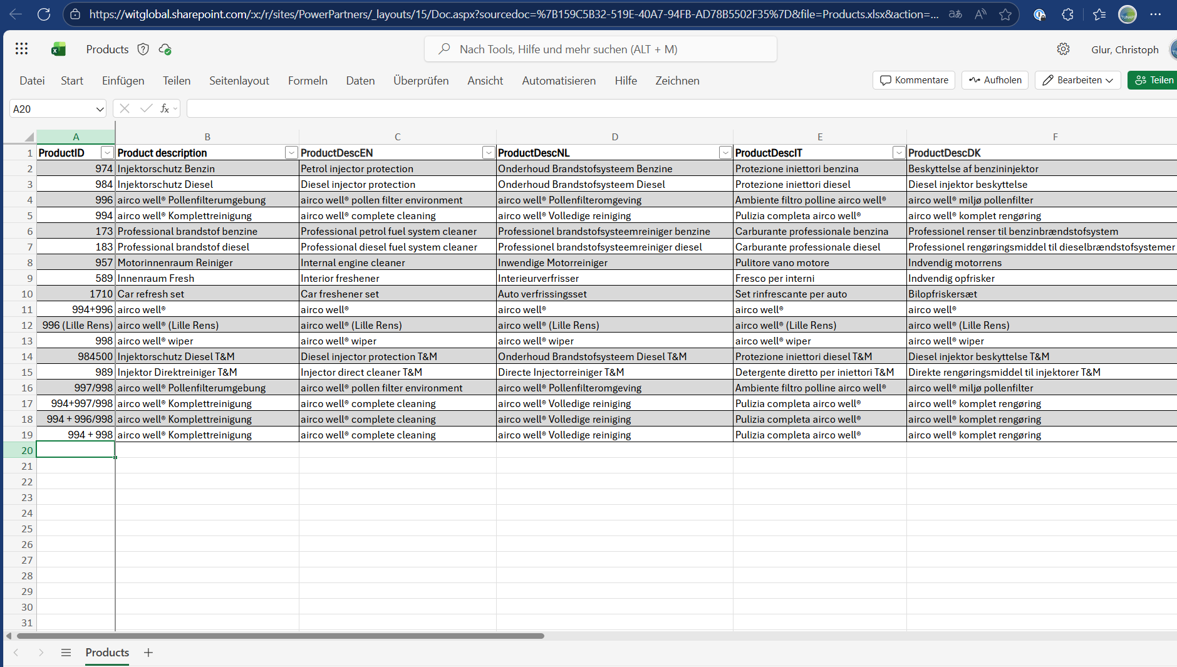Screen dimensions: 1177x667
Task: Switch to the Einfügen ribbon tab
Action: tap(123, 80)
